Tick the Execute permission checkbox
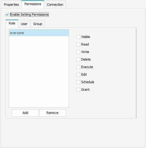The height and width of the screenshot is (148, 146). pos(78,67)
